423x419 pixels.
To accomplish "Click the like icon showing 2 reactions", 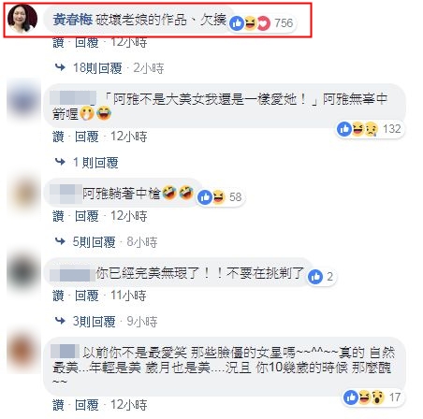I will (315, 277).
